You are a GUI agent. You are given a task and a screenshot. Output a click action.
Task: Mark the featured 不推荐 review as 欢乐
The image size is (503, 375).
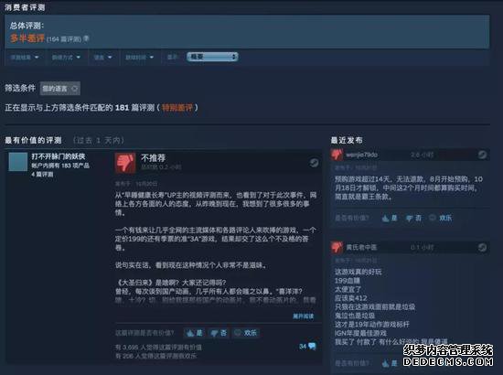tap(246, 333)
